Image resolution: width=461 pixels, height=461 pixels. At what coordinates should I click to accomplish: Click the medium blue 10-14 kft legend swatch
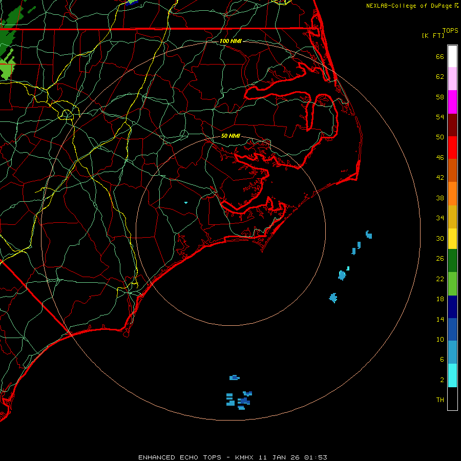pyautogui.click(x=452, y=329)
